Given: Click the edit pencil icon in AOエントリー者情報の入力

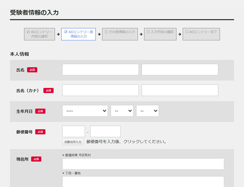Looking at the screenshot, I should coord(66,32).
